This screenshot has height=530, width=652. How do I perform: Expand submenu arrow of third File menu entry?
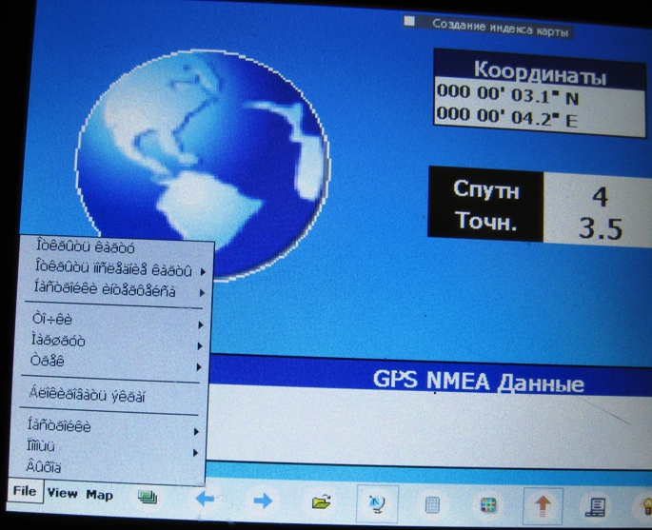point(202,292)
